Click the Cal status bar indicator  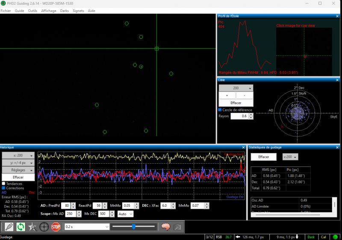point(324,237)
